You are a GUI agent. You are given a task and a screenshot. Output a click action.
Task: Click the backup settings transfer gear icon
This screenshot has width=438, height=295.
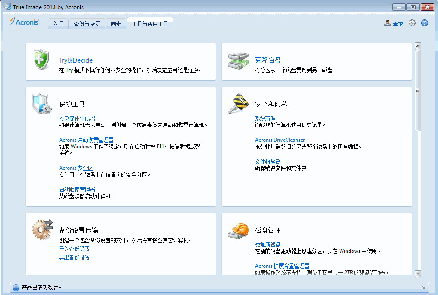point(42,230)
